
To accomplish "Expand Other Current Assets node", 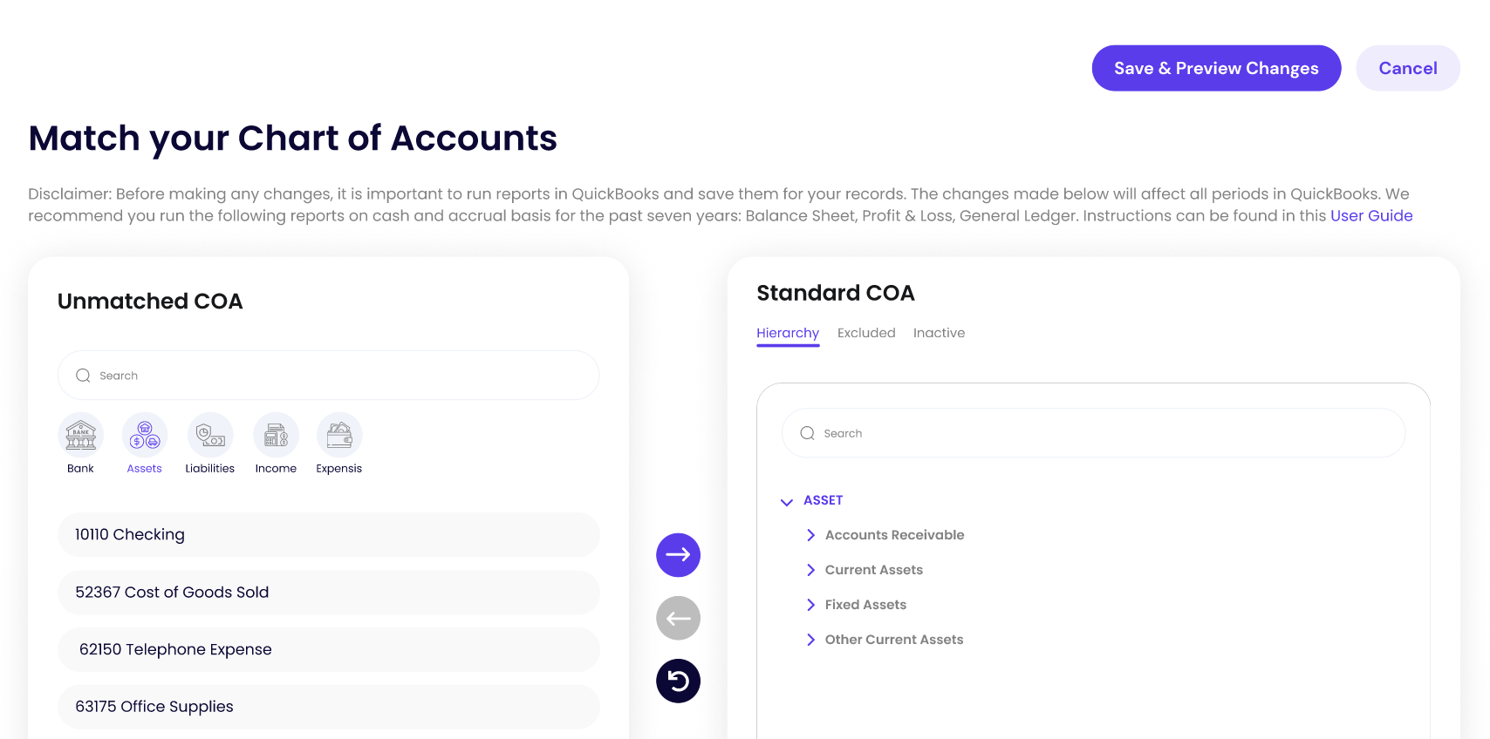I will [x=810, y=640].
